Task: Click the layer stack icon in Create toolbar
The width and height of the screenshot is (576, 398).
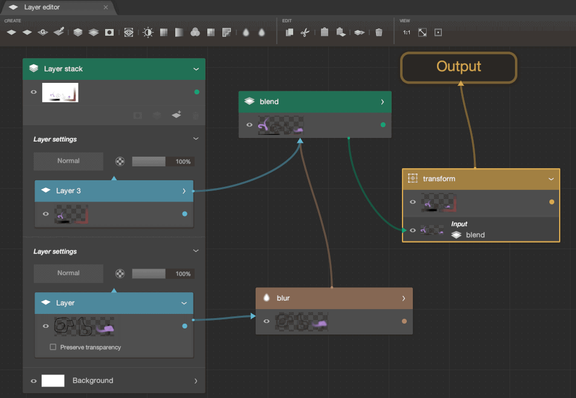Action: tap(78, 33)
